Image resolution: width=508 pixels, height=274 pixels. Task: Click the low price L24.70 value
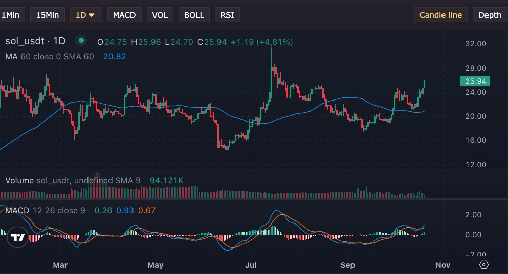click(179, 42)
